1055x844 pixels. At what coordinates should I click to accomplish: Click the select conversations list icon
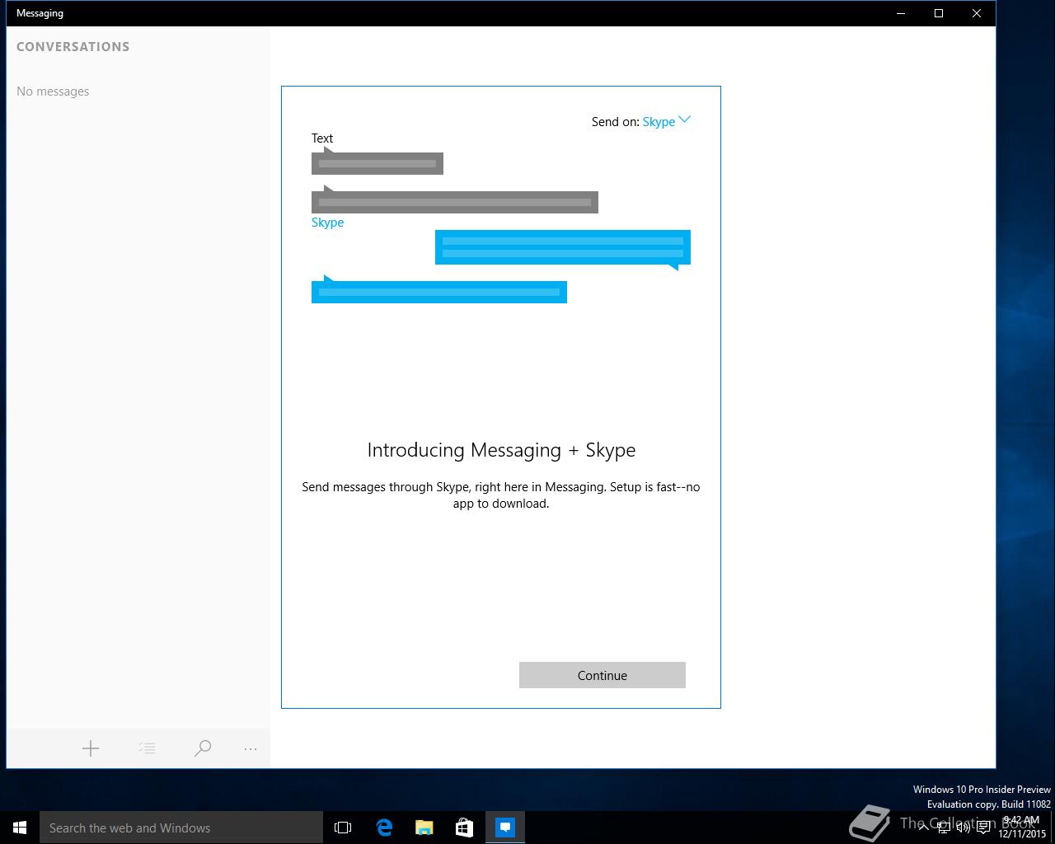click(147, 748)
